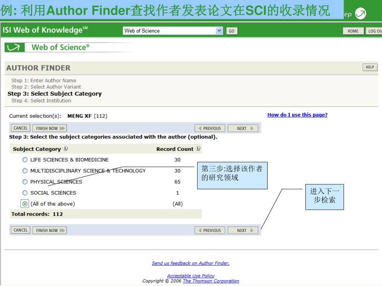Select SOCIAL SCIENCES radio button
The height and width of the screenshot is (286, 382).
[25, 193]
